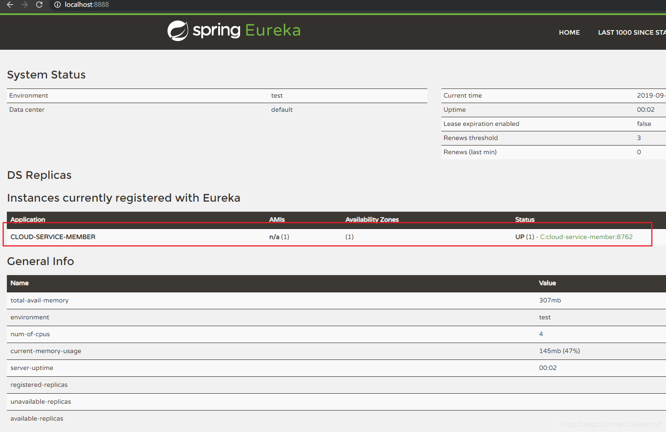Viewport: 666px width, 432px height.
Task: Click the browser forward arrow
Action: tap(25, 5)
